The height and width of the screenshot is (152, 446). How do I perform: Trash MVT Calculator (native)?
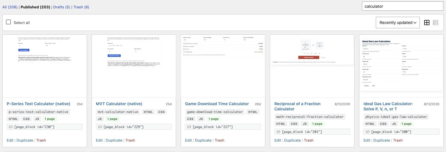tap(130, 140)
